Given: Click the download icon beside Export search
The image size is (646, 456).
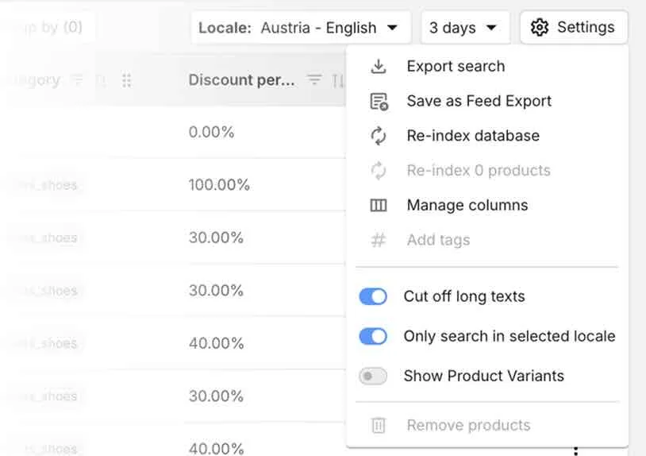Looking at the screenshot, I should [x=379, y=67].
